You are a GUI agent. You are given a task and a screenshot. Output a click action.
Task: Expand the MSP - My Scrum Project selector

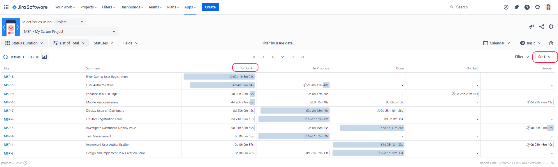pyautogui.click(x=70, y=31)
